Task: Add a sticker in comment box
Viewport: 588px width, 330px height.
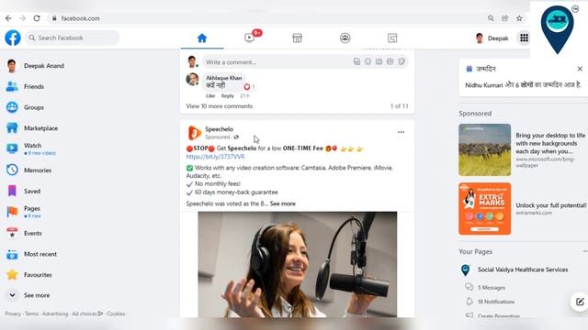Action: coord(401,61)
